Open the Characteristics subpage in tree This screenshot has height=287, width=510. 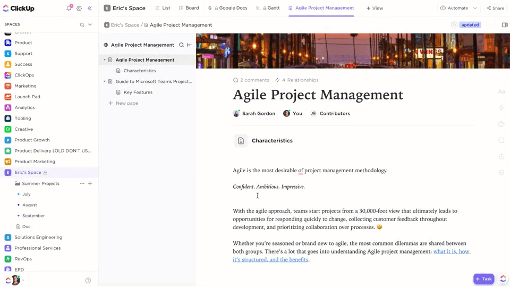(x=140, y=71)
